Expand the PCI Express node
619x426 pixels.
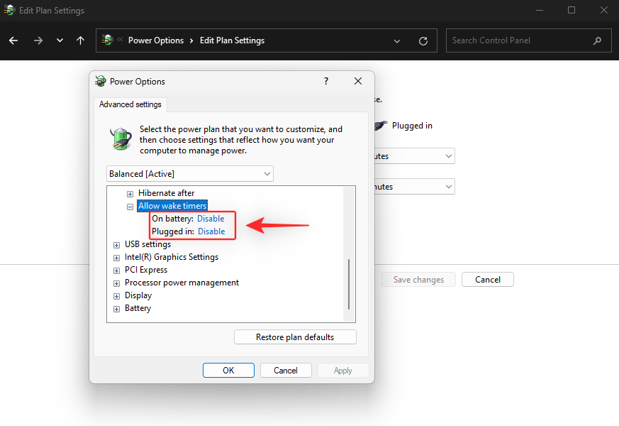point(116,271)
